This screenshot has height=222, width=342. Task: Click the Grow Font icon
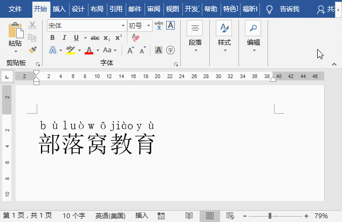pyautogui.click(x=131, y=50)
